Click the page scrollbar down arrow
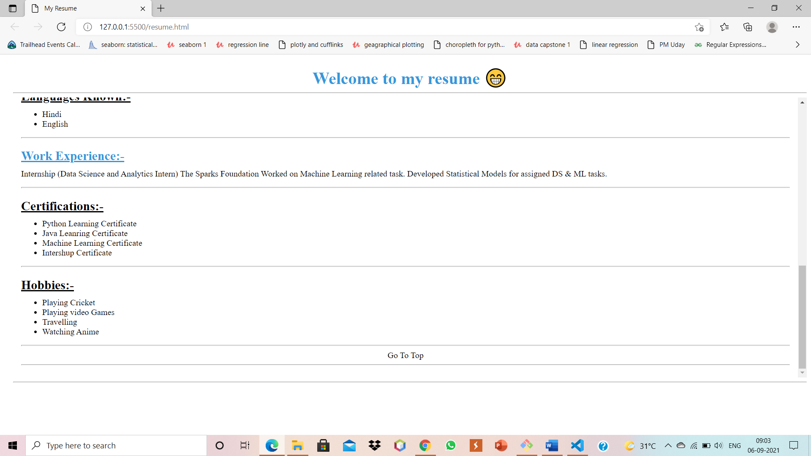 pyautogui.click(x=802, y=373)
